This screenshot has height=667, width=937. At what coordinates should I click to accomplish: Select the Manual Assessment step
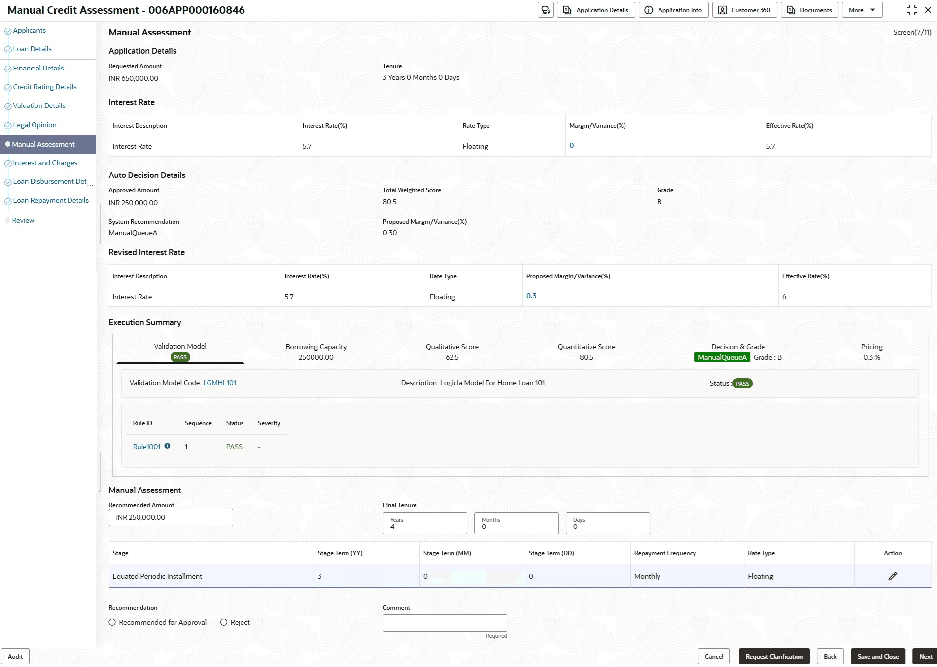pos(48,144)
